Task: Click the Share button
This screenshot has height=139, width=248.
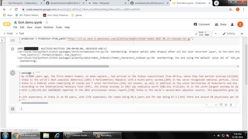Action: [220, 24]
